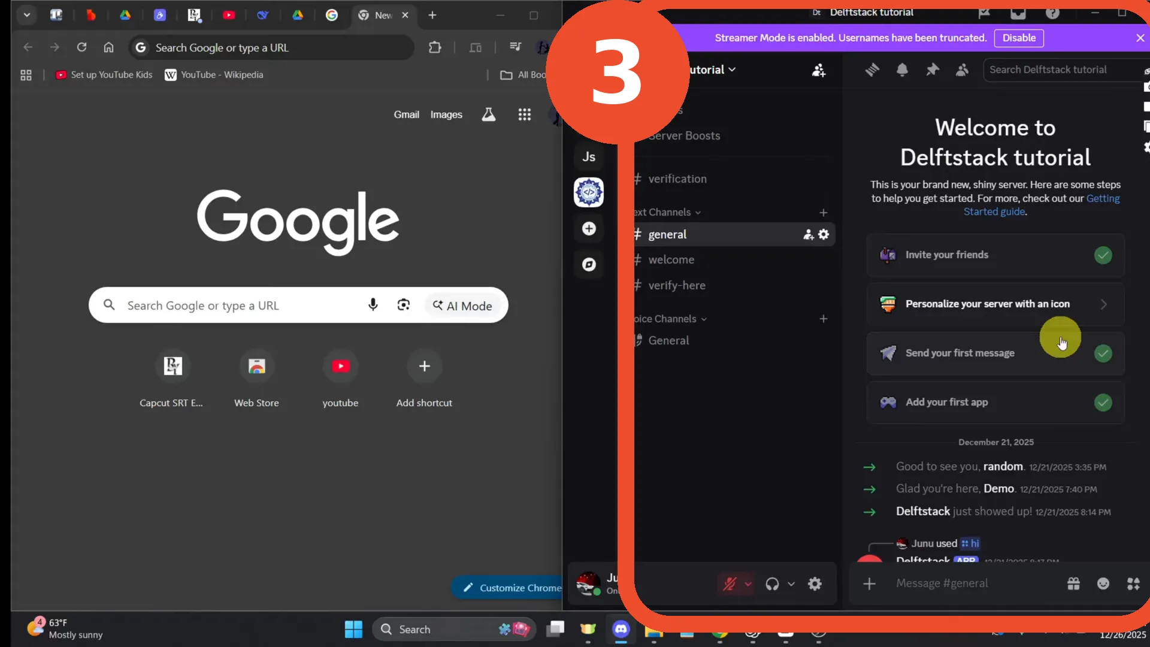Open the Gmail link on Google page
Viewport: 1150px width, 647px height.
tap(406, 114)
